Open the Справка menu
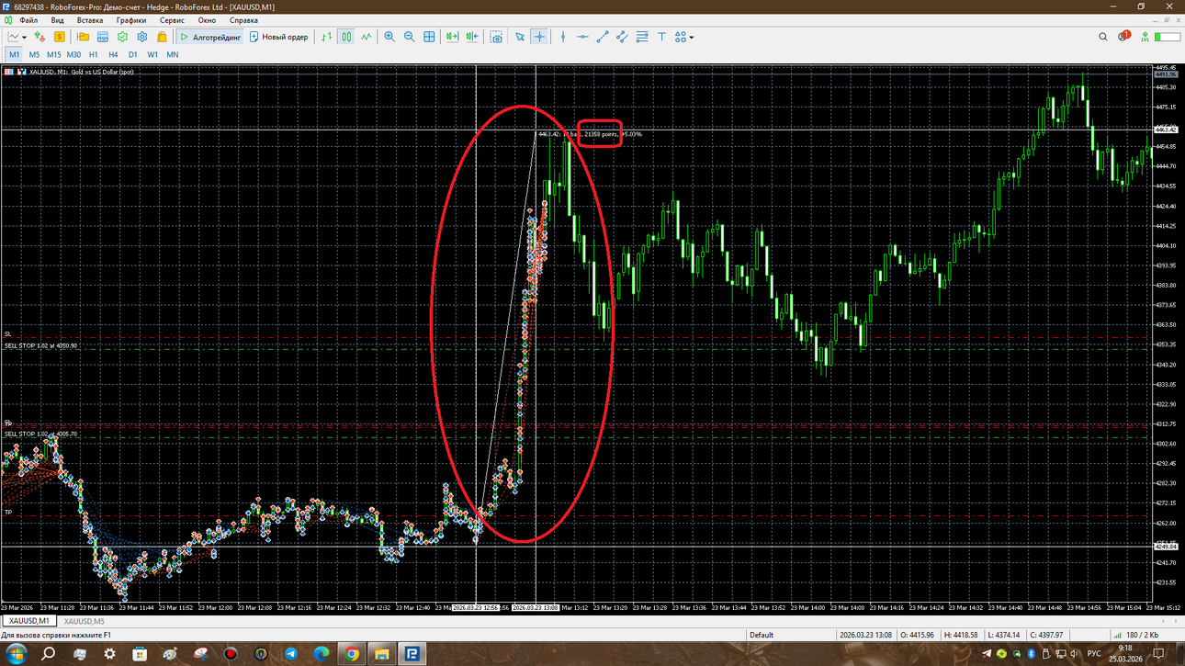Viewport: 1185px width, 666px height. [243, 19]
